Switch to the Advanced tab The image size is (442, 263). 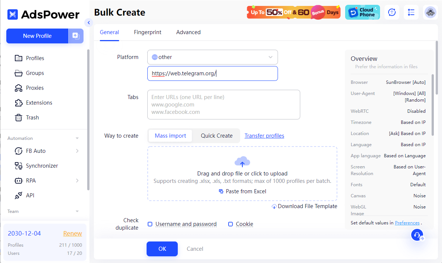point(188,32)
